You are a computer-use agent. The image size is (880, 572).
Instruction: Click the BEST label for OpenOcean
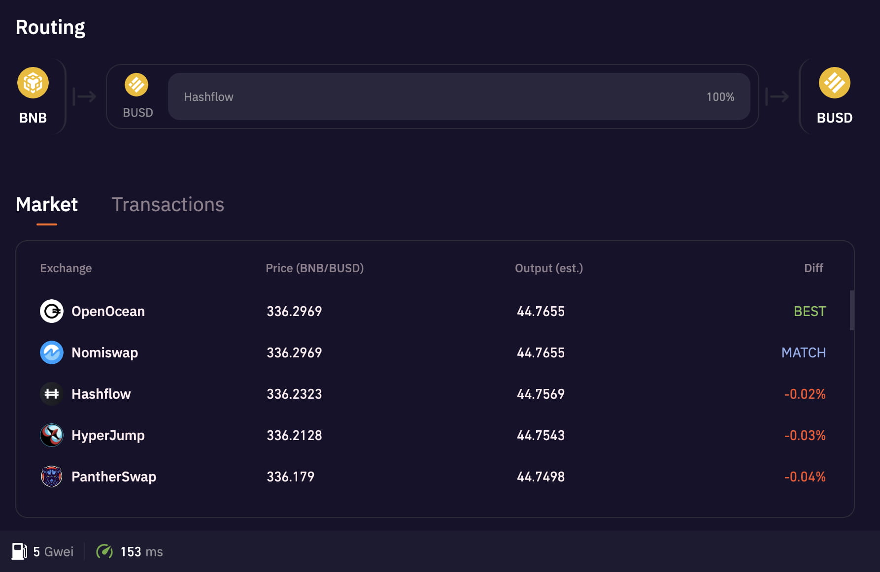(810, 311)
